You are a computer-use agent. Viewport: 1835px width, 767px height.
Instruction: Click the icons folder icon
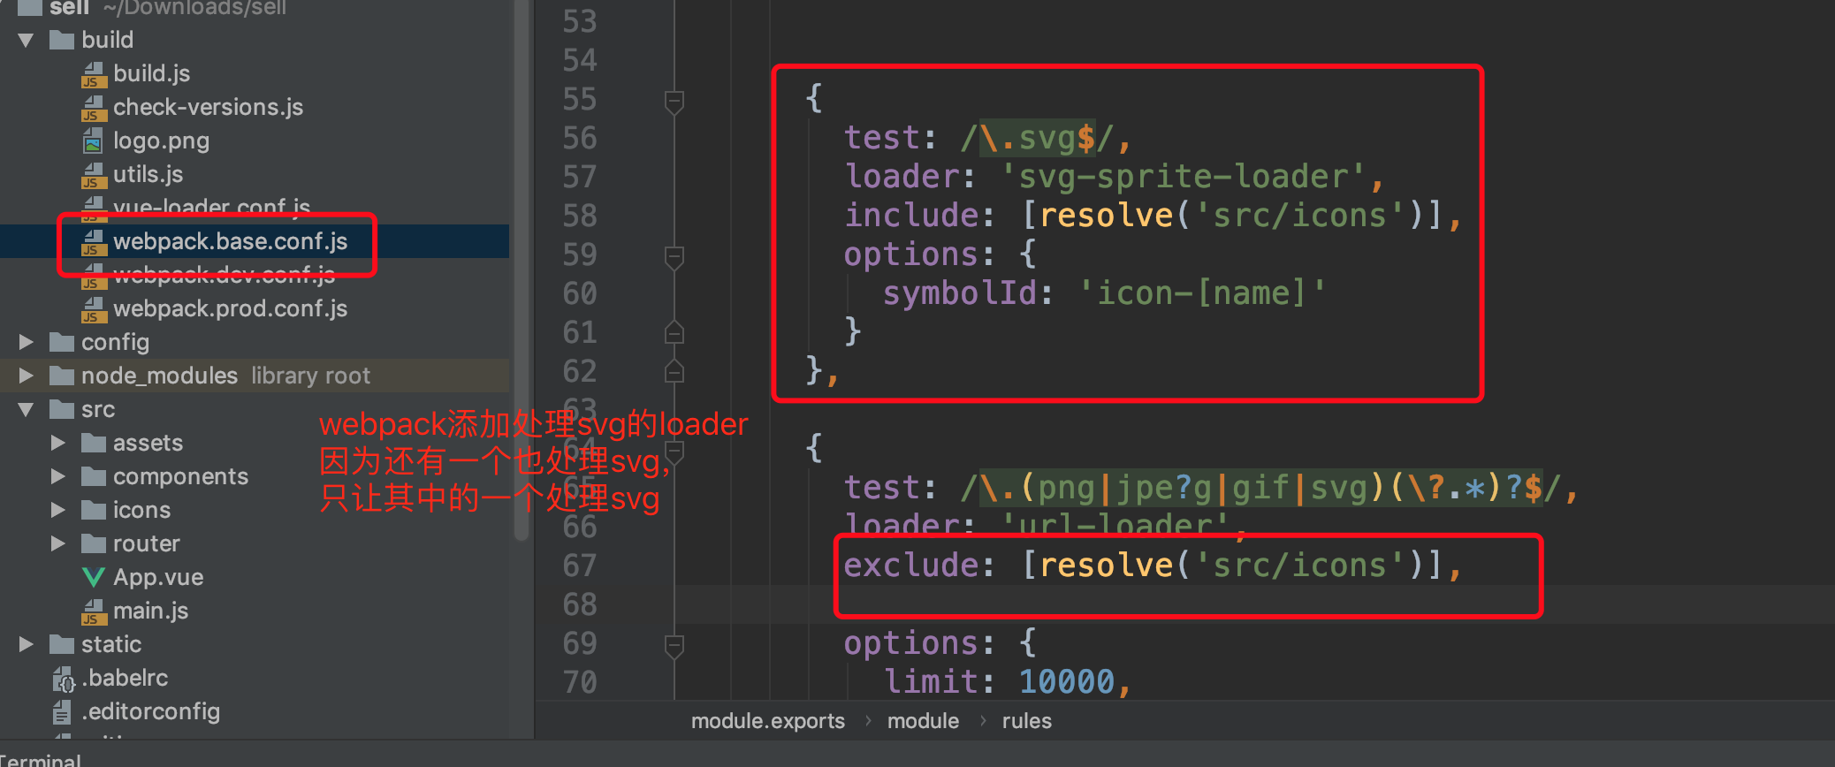pyautogui.click(x=94, y=510)
